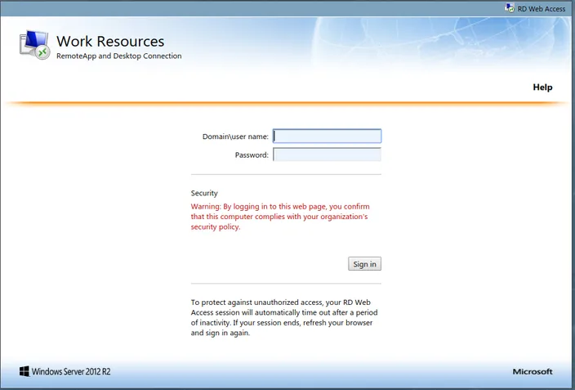
Task: Click the session timeout notice paragraph
Action: click(x=284, y=318)
